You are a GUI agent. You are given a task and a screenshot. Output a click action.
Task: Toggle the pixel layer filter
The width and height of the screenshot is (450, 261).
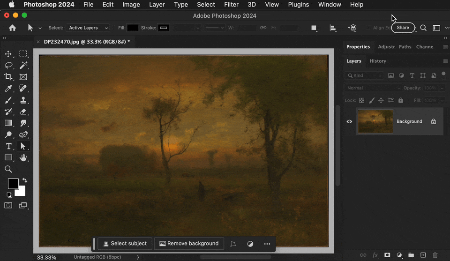coord(391,75)
